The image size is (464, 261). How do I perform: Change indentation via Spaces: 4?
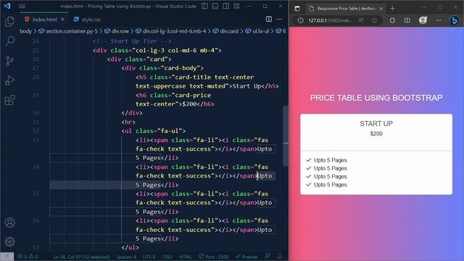coord(126,257)
